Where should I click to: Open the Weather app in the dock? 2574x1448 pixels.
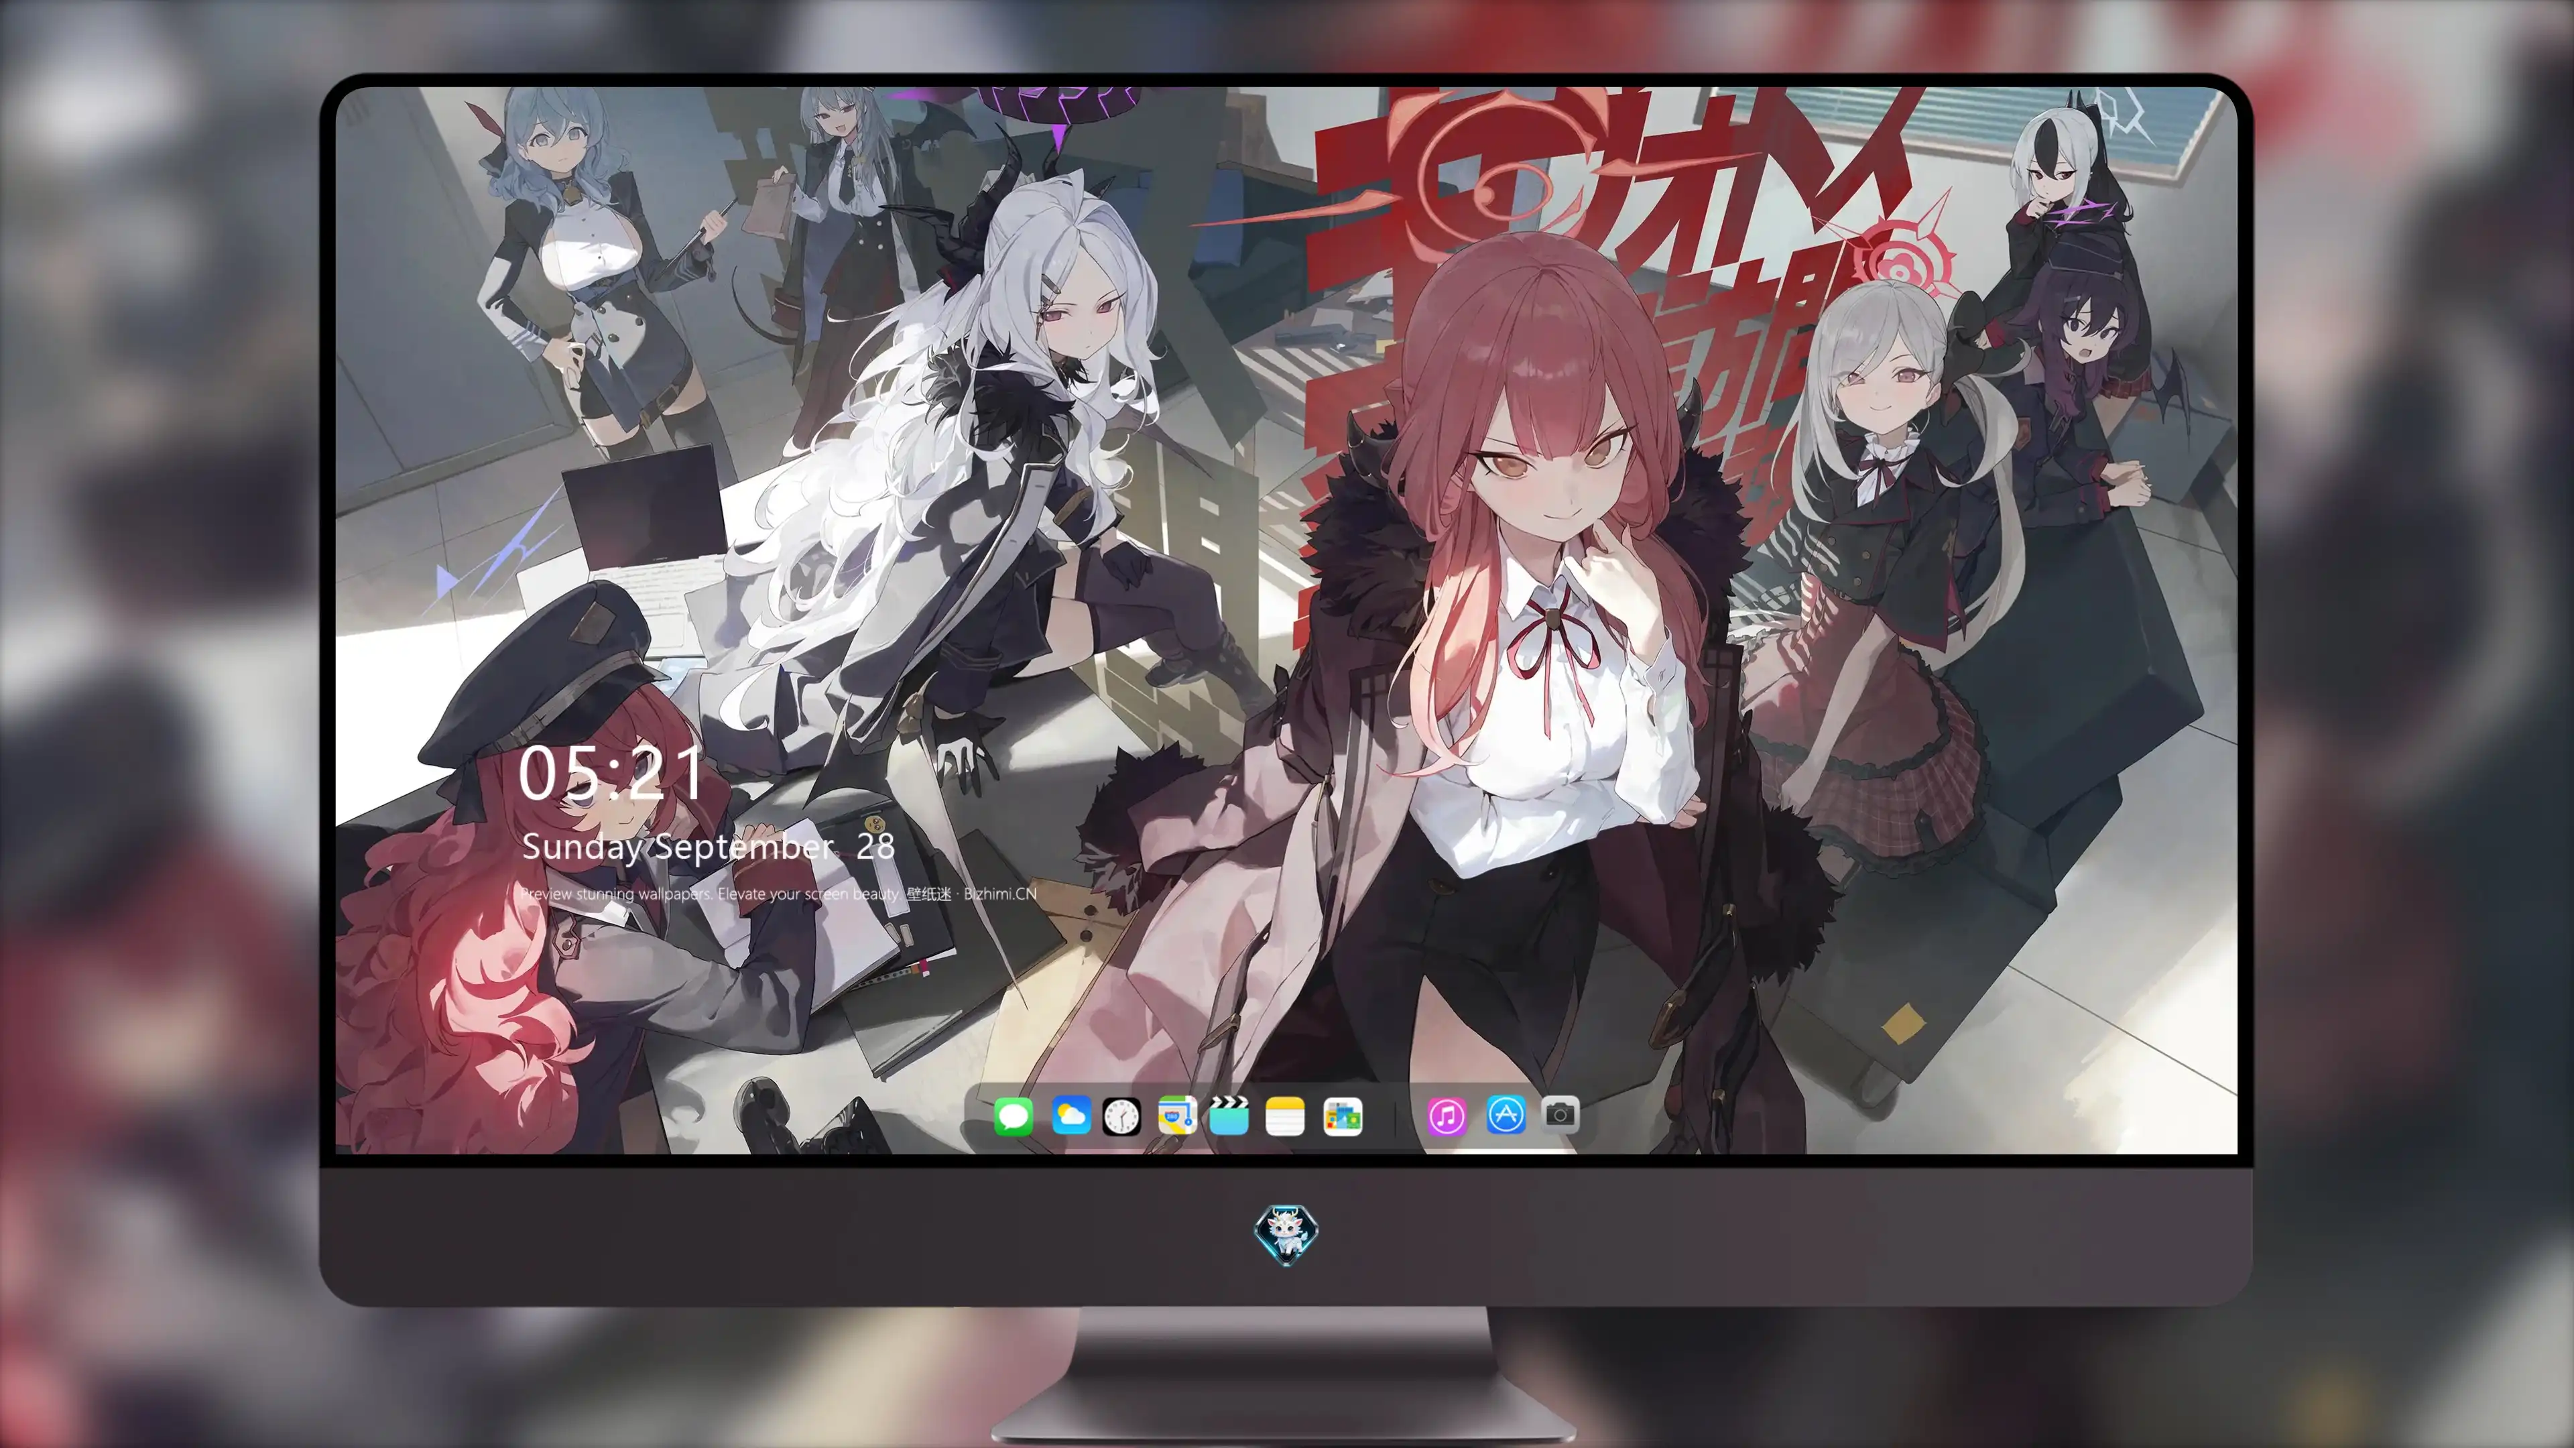click(1070, 1115)
